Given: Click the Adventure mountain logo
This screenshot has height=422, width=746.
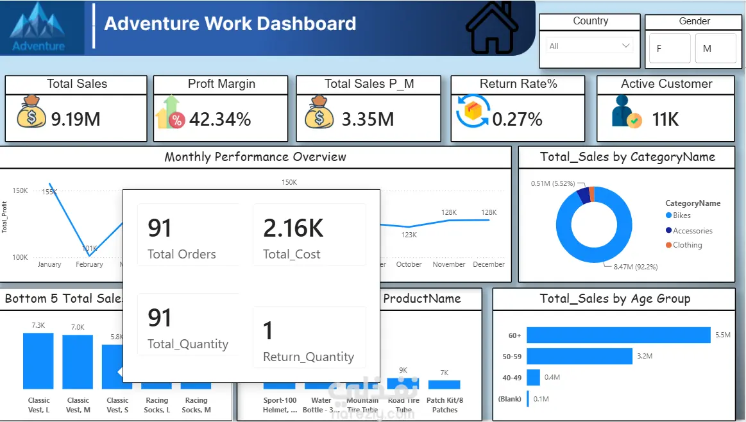Looking at the screenshot, I should (x=38, y=27).
